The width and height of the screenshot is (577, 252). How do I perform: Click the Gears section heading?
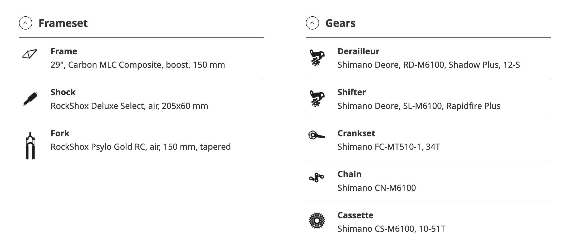click(x=340, y=23)
